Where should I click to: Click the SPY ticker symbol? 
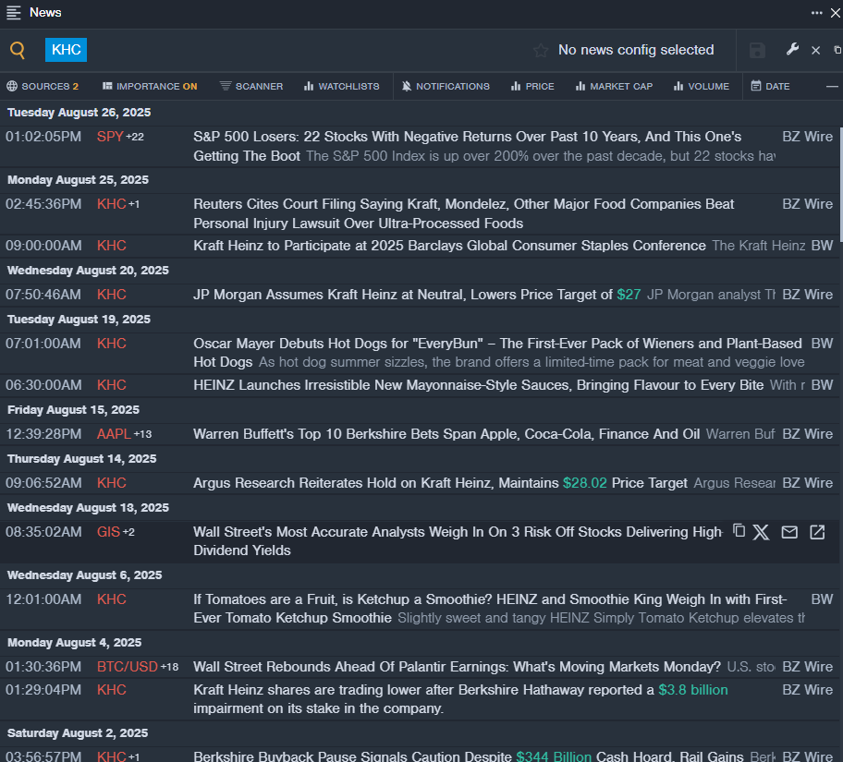[110, 137]
